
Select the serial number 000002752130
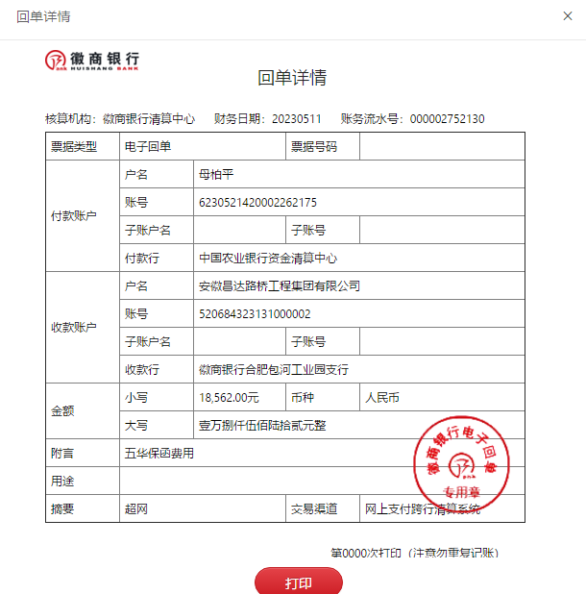coord(447,119)
